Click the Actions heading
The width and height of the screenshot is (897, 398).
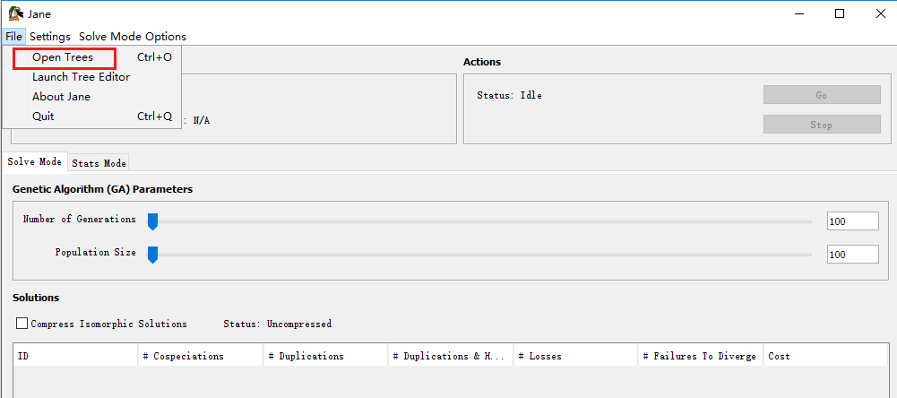click(482, 62)
